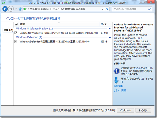The width and height of the screenshot is (157, 118).
Task: Maximize the window
Action: point(145,2)
